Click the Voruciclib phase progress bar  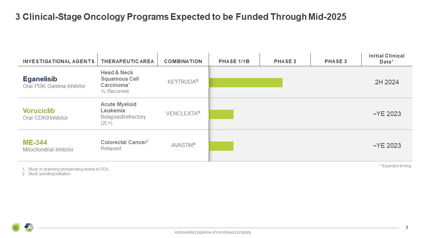click(221, 114)
